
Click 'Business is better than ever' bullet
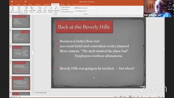80,41
